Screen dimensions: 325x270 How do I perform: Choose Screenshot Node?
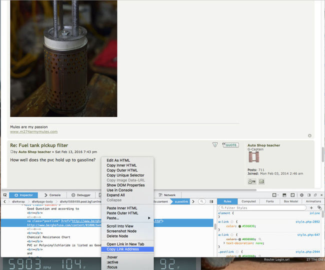click(x=127, y=231)
